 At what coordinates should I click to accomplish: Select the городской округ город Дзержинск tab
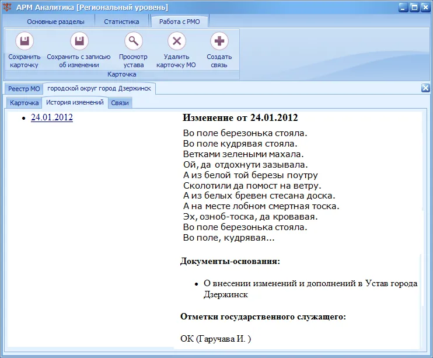click(99, 88)
